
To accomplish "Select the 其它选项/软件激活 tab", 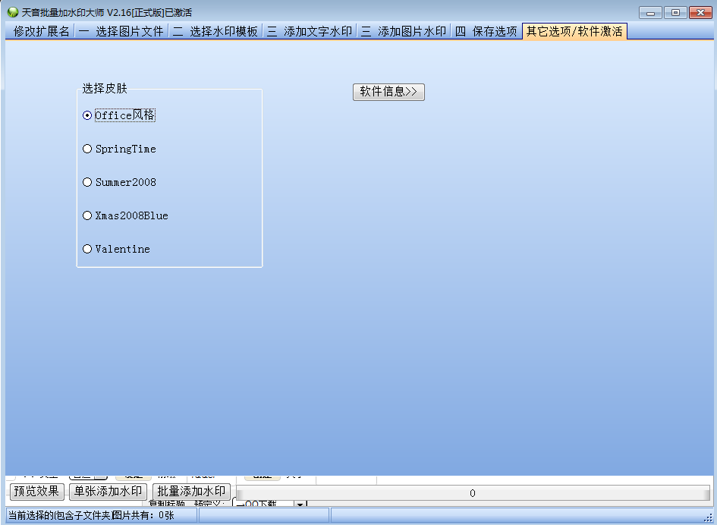I will click(574, 31).
